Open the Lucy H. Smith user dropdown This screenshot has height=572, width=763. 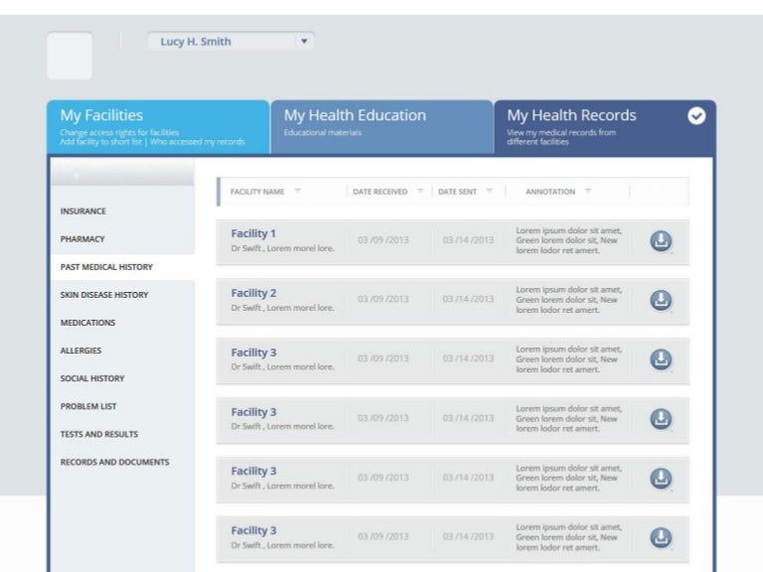[231, 42]
